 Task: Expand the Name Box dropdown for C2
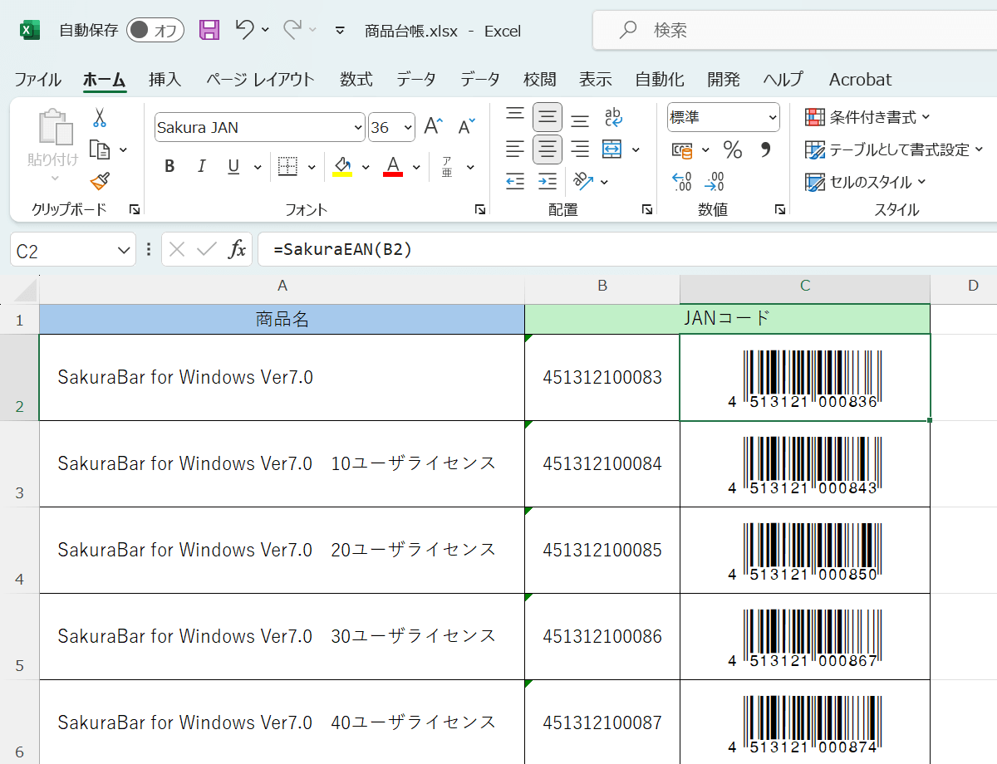click(x=125, y=250)
